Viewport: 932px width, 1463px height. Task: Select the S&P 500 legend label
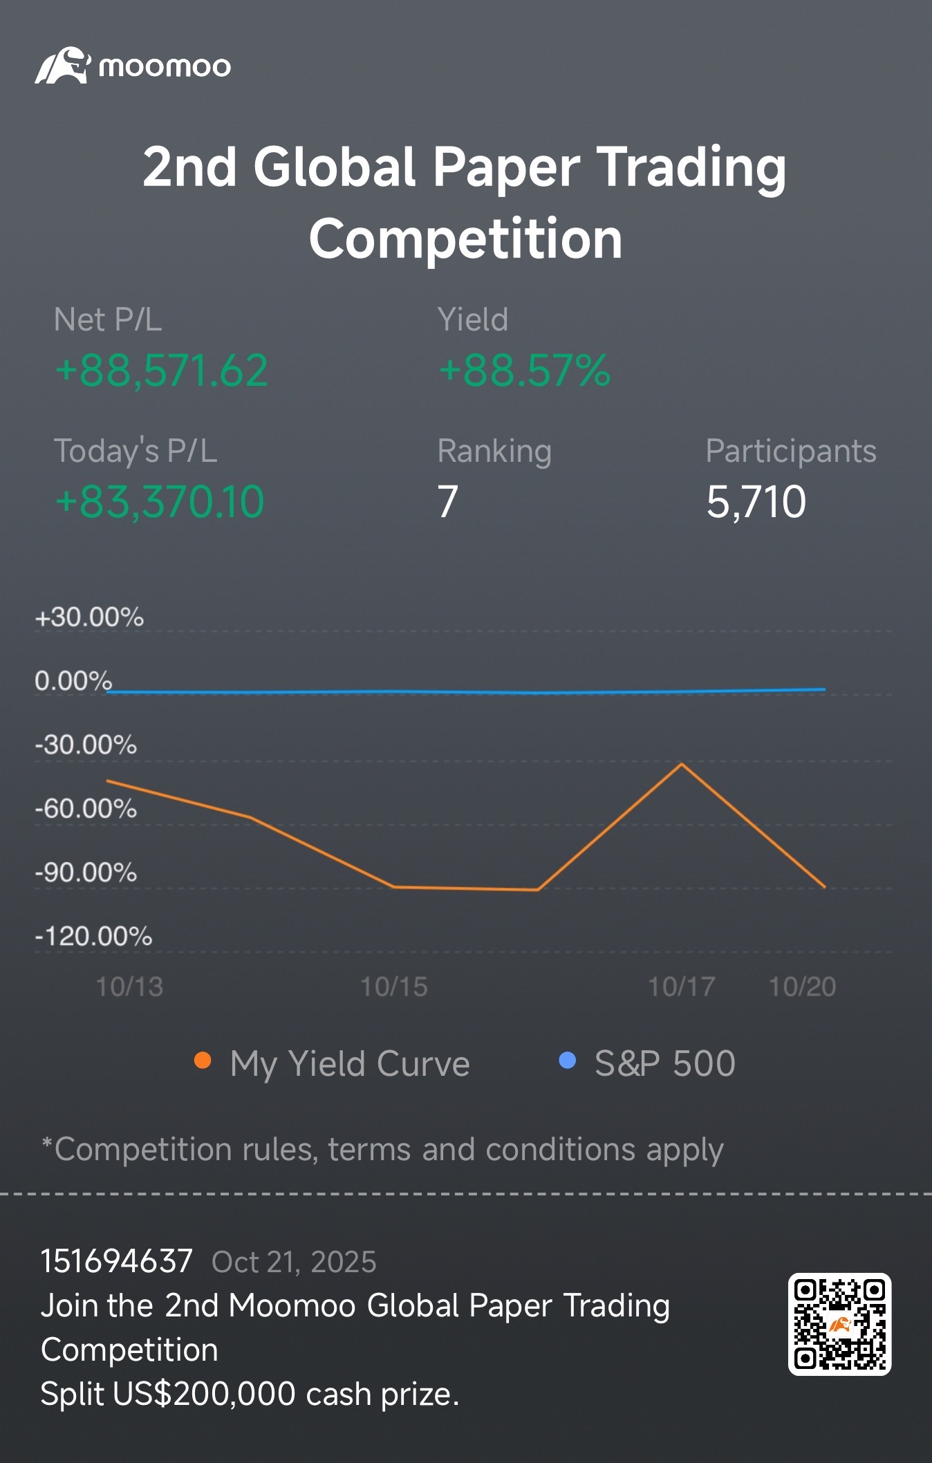[x=665, y=1063]
